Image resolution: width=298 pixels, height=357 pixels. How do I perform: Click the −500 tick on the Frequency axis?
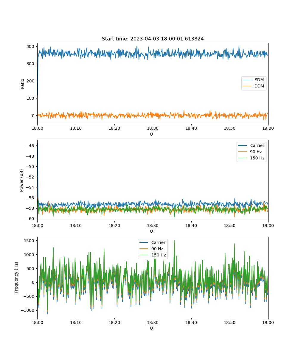tap(29, 296)
